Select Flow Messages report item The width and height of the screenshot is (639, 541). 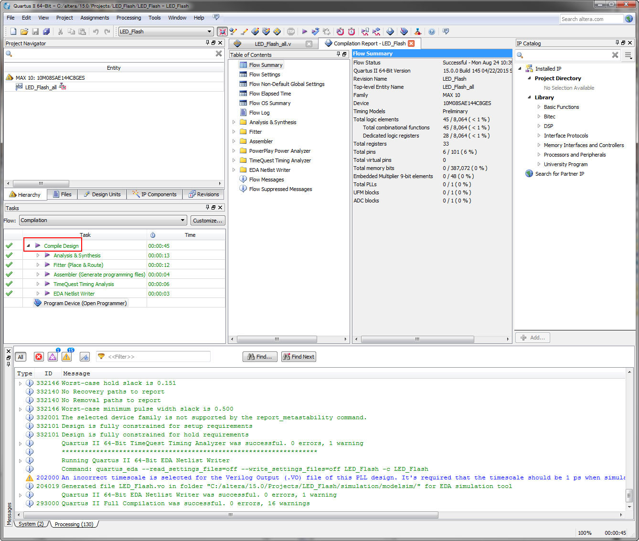(266, 180)
